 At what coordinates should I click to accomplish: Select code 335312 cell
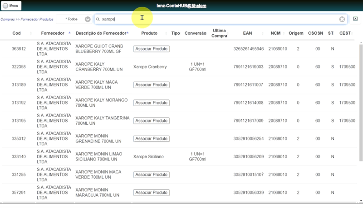pos(19,139)
